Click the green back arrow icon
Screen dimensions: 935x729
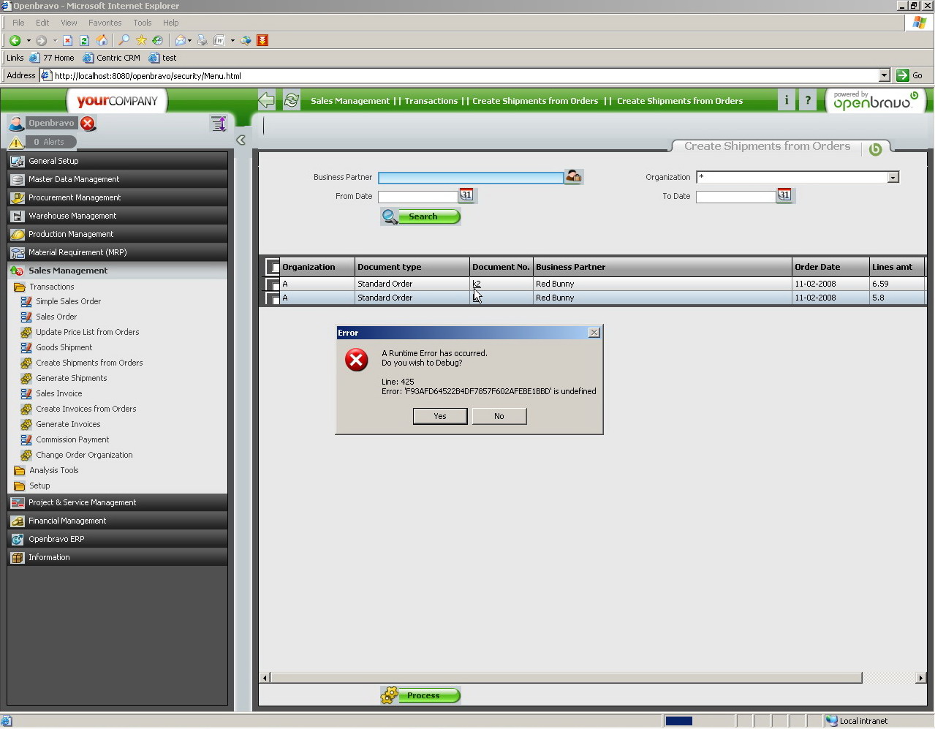point(266,101)
